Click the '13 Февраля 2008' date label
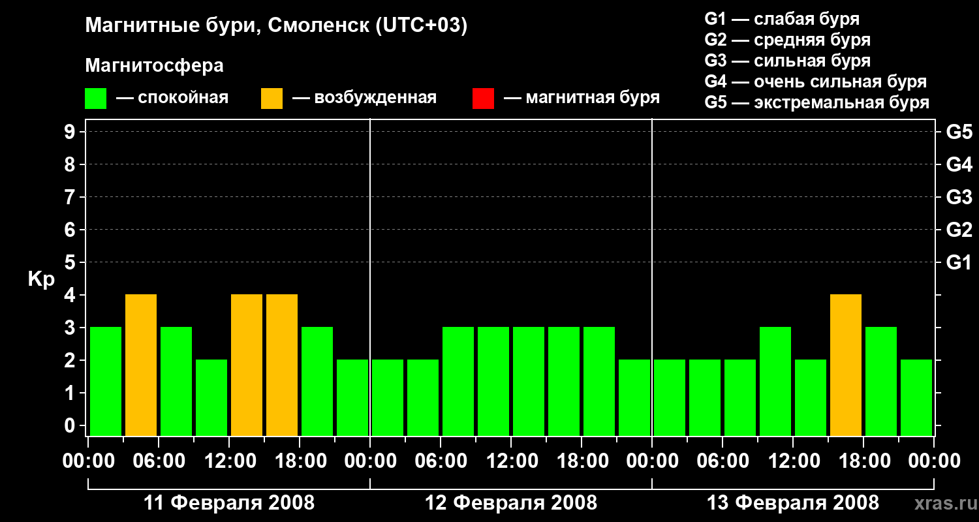 pyautogui.click(x=793, y=503)
